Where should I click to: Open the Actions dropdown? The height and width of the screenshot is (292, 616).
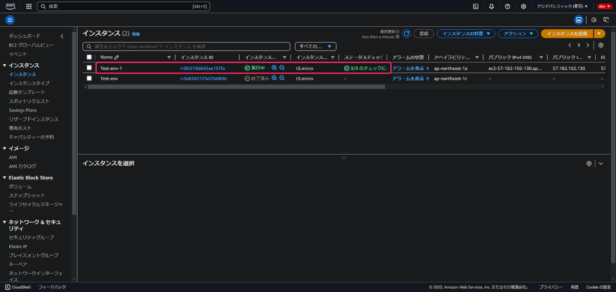coord(518,34)
